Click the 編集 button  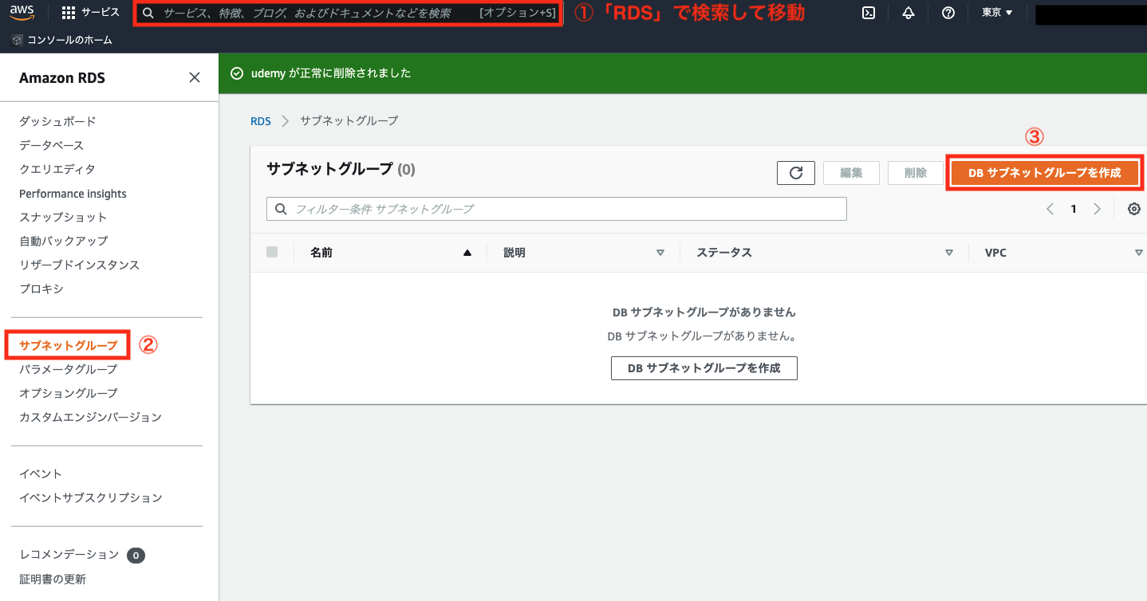click(x=851, y=173)
